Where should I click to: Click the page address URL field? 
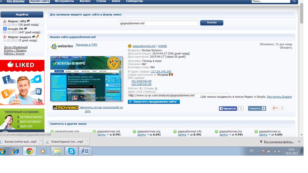[178, 96]
